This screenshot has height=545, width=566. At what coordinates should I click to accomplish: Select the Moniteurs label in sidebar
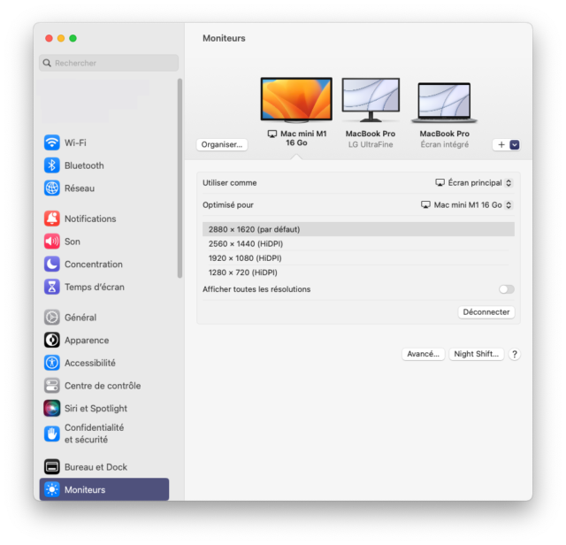(x=85, y=489)
